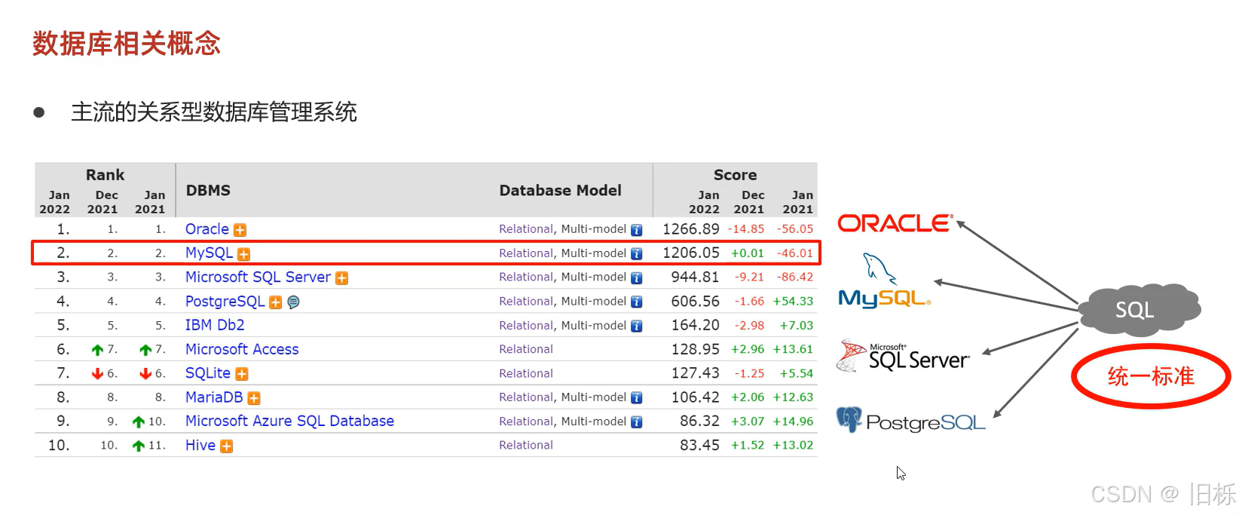Click the score value 606.56
1239x515 pixels.
696,302
